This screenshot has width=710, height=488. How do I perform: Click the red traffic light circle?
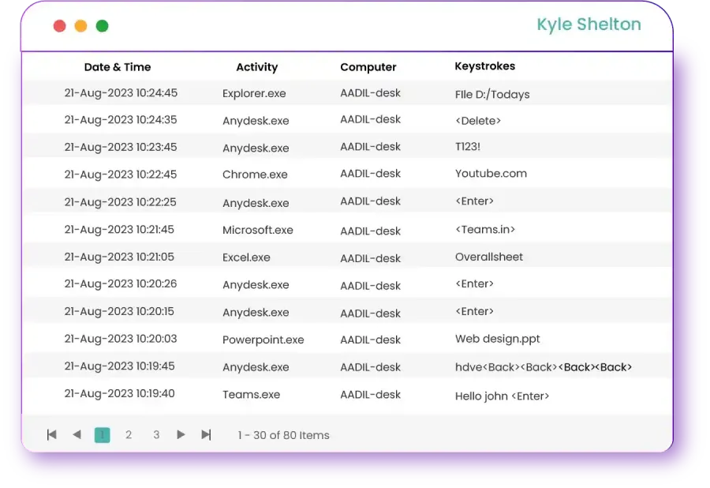tap(59, 25)
